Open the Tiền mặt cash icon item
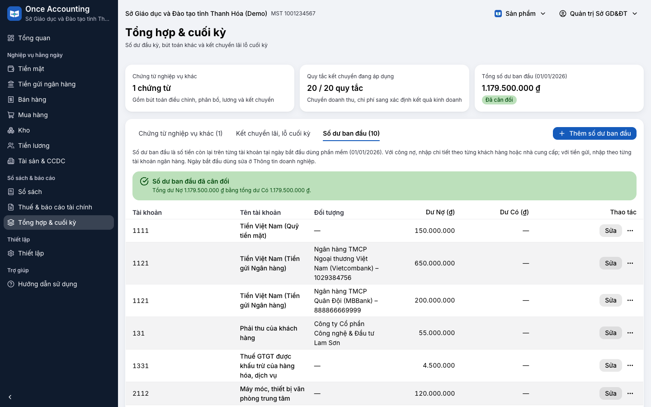Screen dimensions: 651x407 [11, 69]
